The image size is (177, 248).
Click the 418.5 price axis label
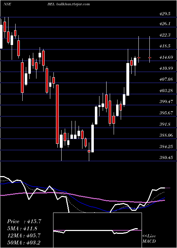[165, 46]
